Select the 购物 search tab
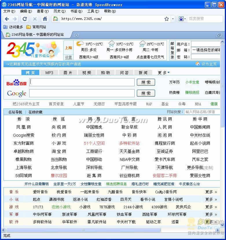Image resolution: width=226 pixels, height=240 pixels. tap(105, 73)
